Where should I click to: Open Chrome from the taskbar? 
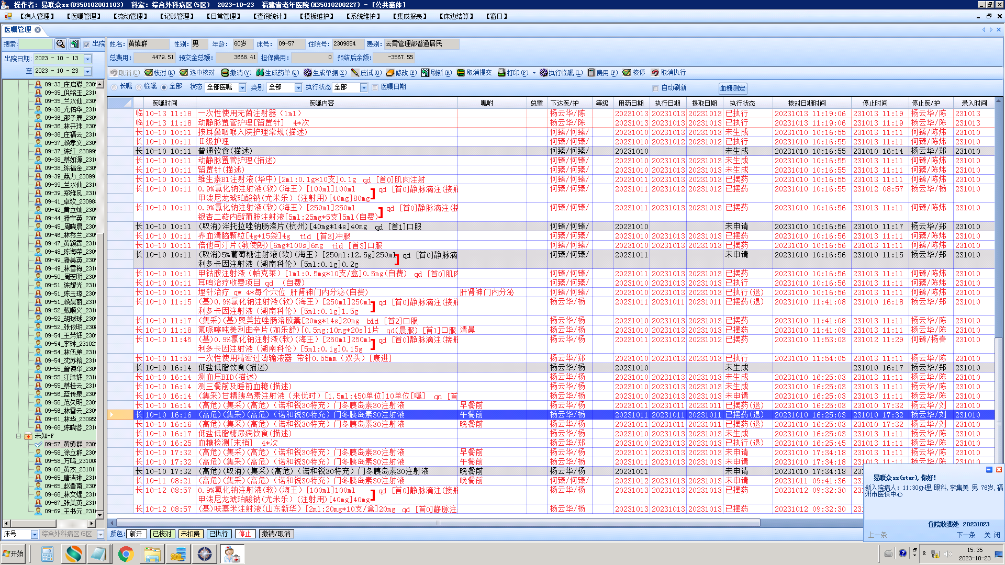(126, 553)
